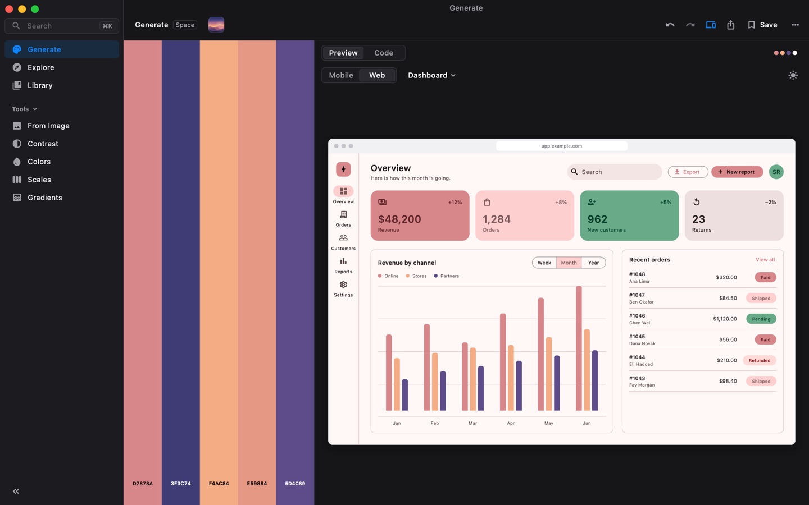Select the Year chart range
This screenshot has width=809, height=505.
point(593,263)
